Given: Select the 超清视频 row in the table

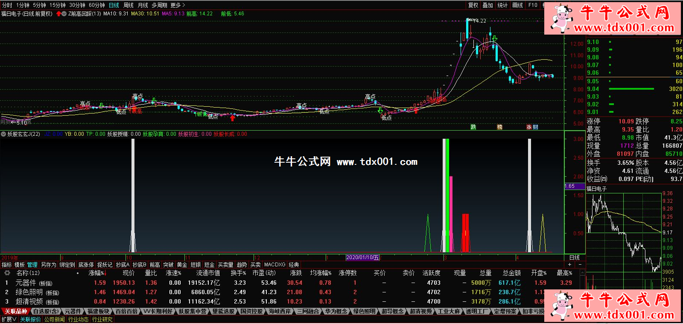Looking at the screenshot, I should click(290, 301).
